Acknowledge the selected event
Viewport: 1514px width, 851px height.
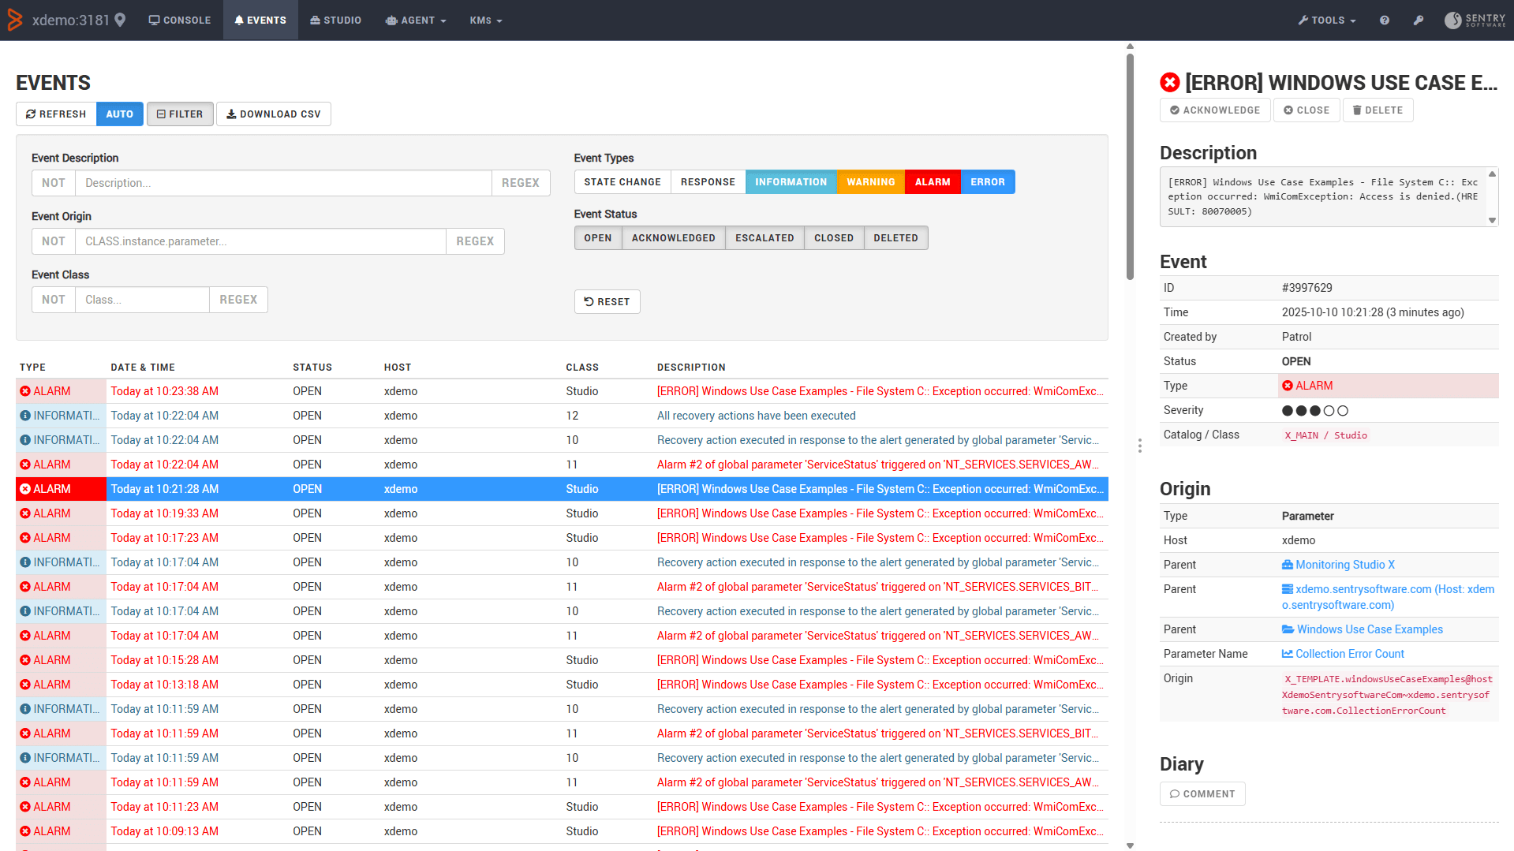(1215, 110)
